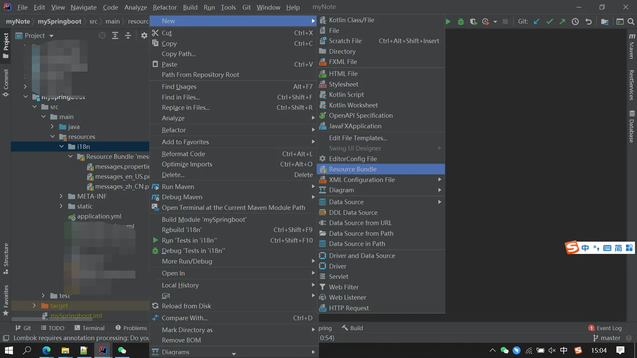
Task: Open the TODO tool window tab
Action: [52, 328]
